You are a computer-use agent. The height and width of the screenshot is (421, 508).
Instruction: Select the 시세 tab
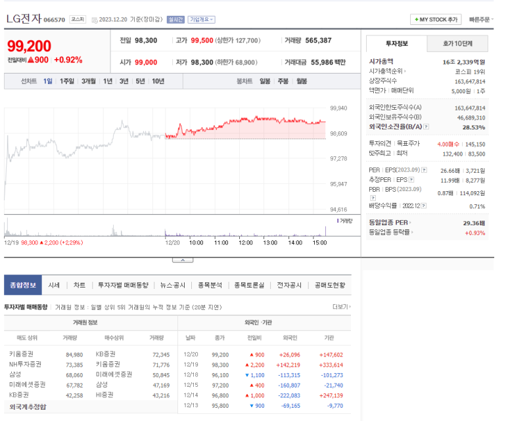tap(54, 285)
